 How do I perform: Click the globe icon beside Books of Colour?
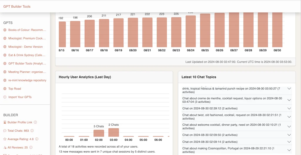coord(5,30)
